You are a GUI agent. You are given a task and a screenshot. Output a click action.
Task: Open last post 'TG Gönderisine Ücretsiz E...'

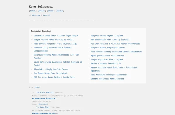tap(45, 98)
